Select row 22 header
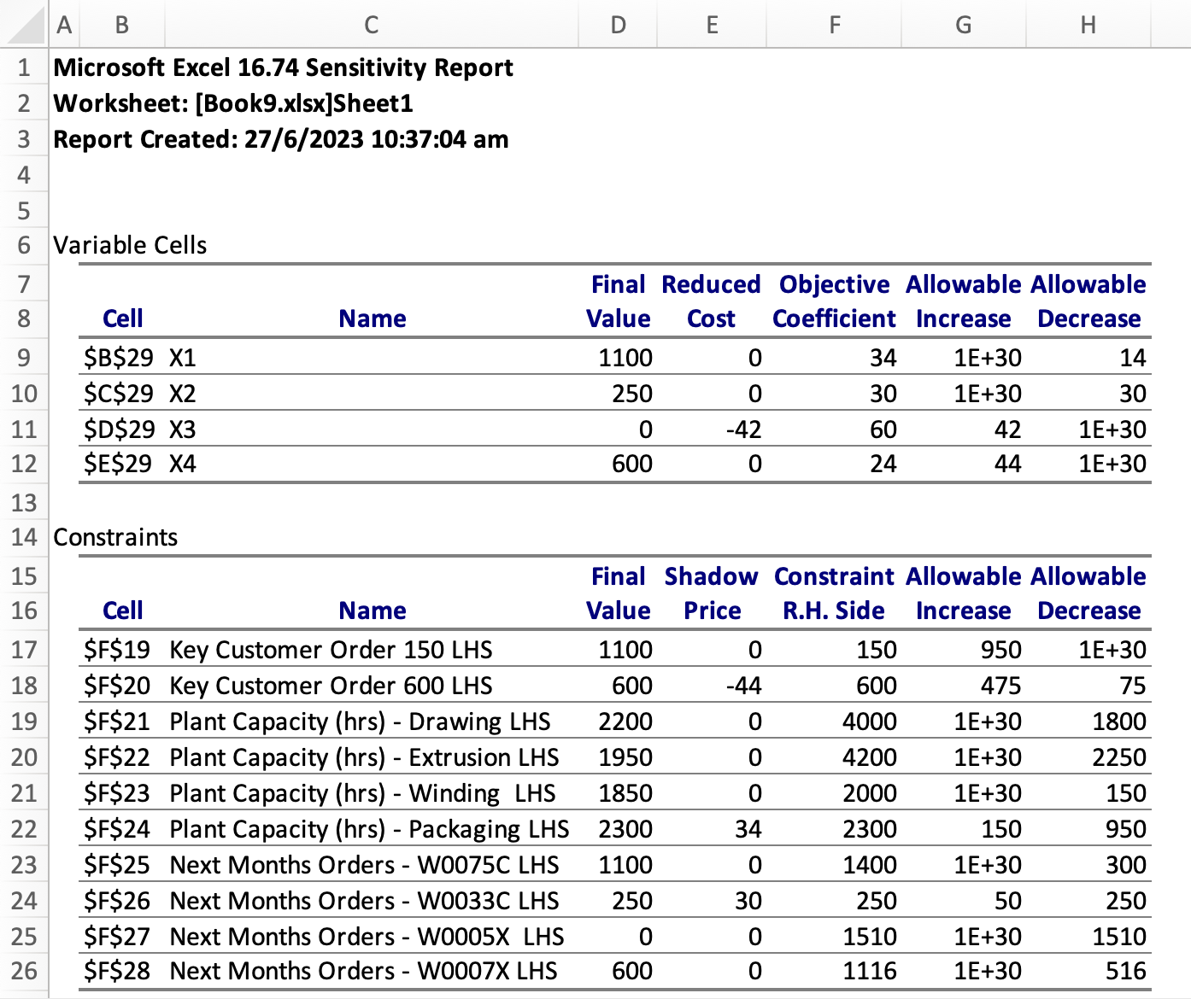 23,828
